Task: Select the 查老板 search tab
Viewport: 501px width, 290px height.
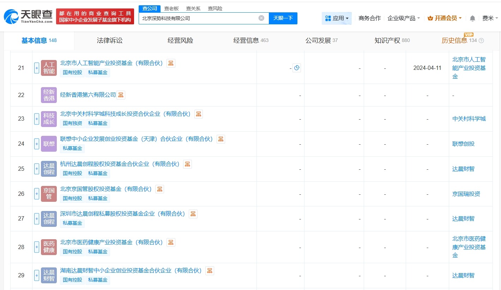Action: [x=171, y=8]
